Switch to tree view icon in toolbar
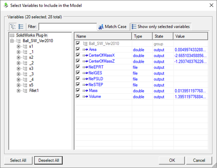 click(x=13, y=27)
